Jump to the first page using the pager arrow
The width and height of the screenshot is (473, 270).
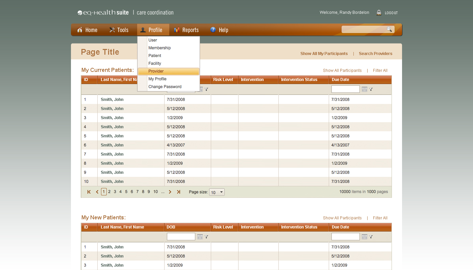coord(89,192)
